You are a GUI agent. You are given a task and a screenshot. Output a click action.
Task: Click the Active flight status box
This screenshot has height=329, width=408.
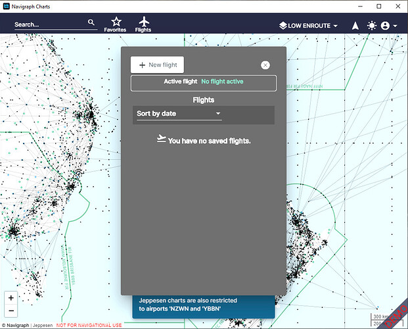pyautogui.click(x=204, y=83)
